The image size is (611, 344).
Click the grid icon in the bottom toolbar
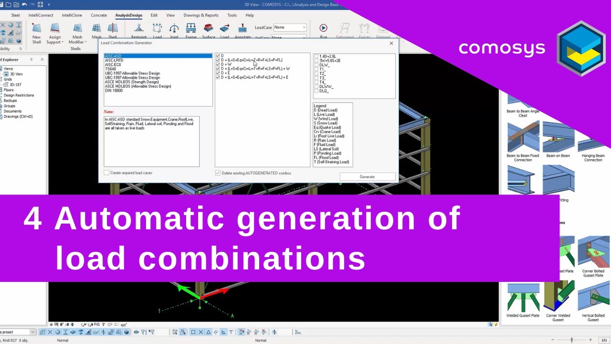point(42,332)
